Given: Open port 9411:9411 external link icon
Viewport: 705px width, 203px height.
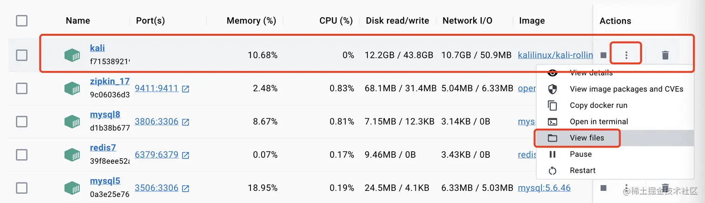Looking at the screenshot, I should point(186,89).
